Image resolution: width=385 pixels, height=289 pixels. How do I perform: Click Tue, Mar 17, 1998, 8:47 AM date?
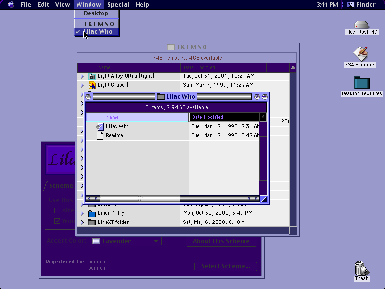point(225,135)
